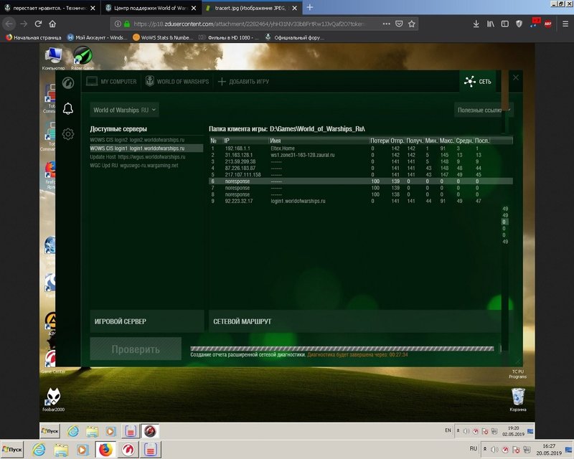This screenshot has width=574, height=459.
Task: Open settings gear in Game Center sidebar
Action: tap(67, 134)
